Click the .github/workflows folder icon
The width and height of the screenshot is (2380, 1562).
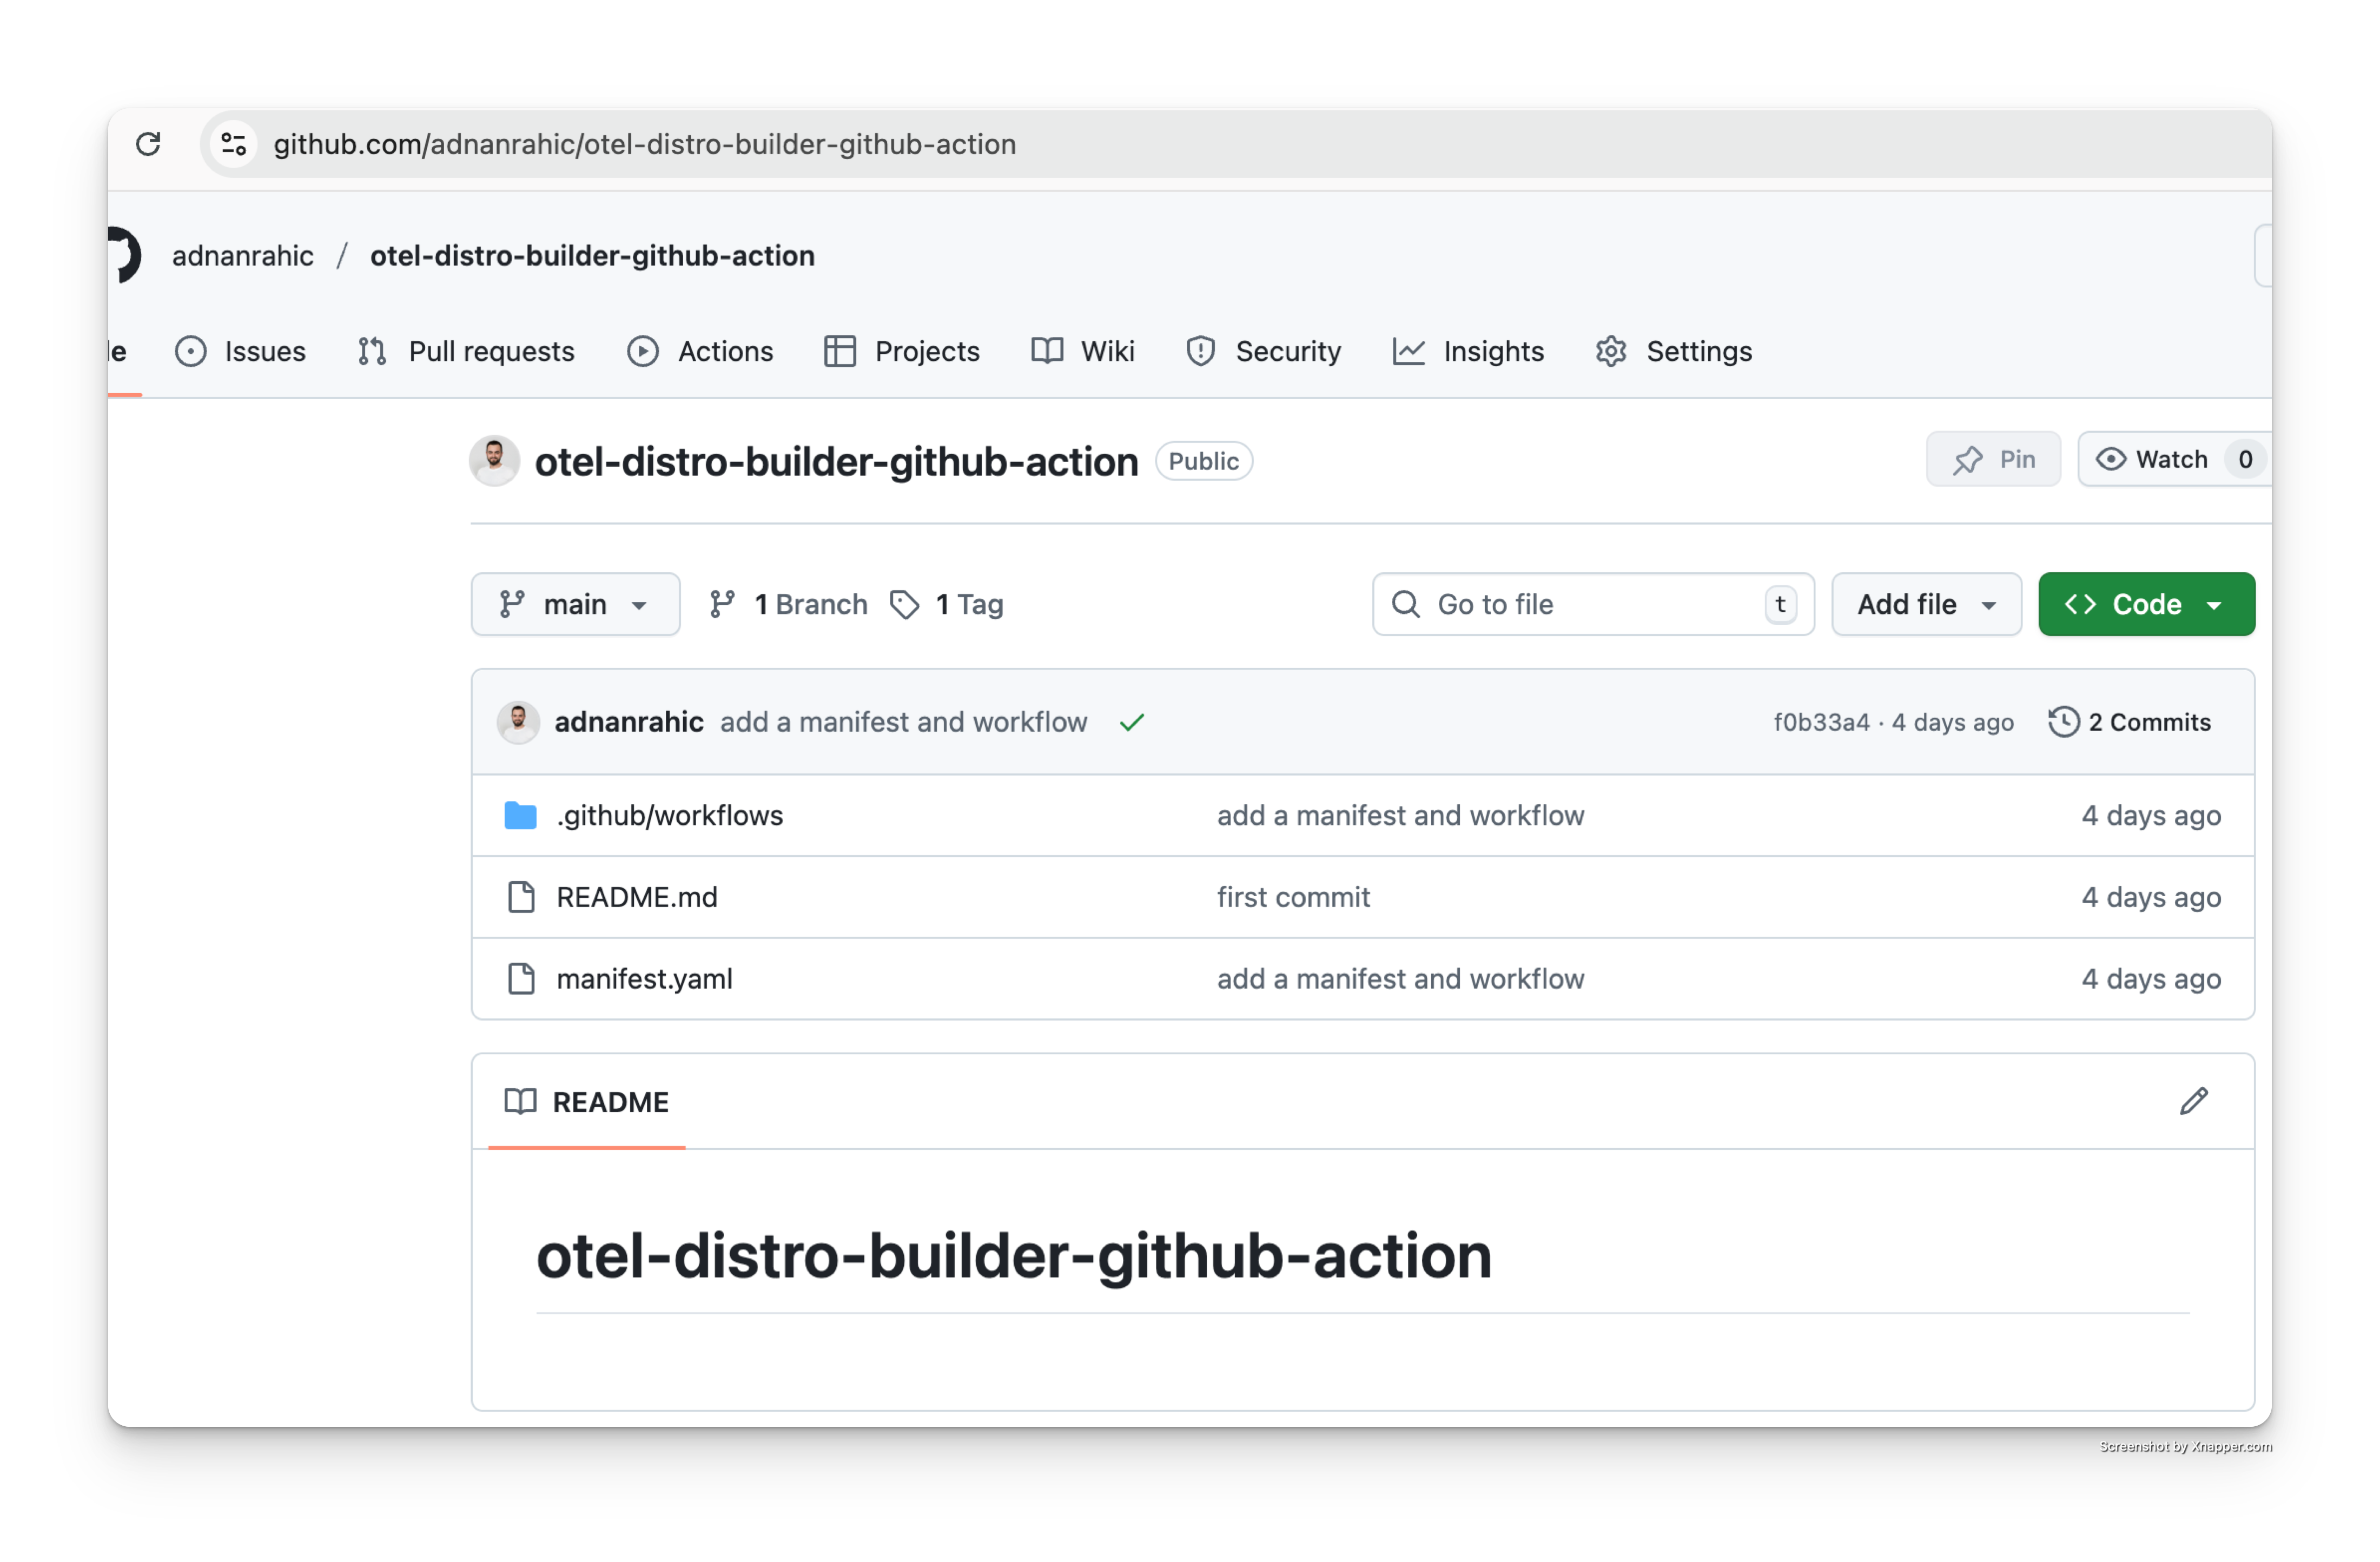click(x=520, y=815)
